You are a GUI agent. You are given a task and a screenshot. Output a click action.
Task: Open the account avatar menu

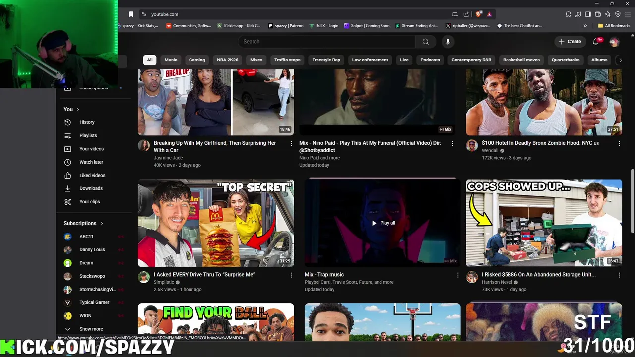tap(614, 42)
